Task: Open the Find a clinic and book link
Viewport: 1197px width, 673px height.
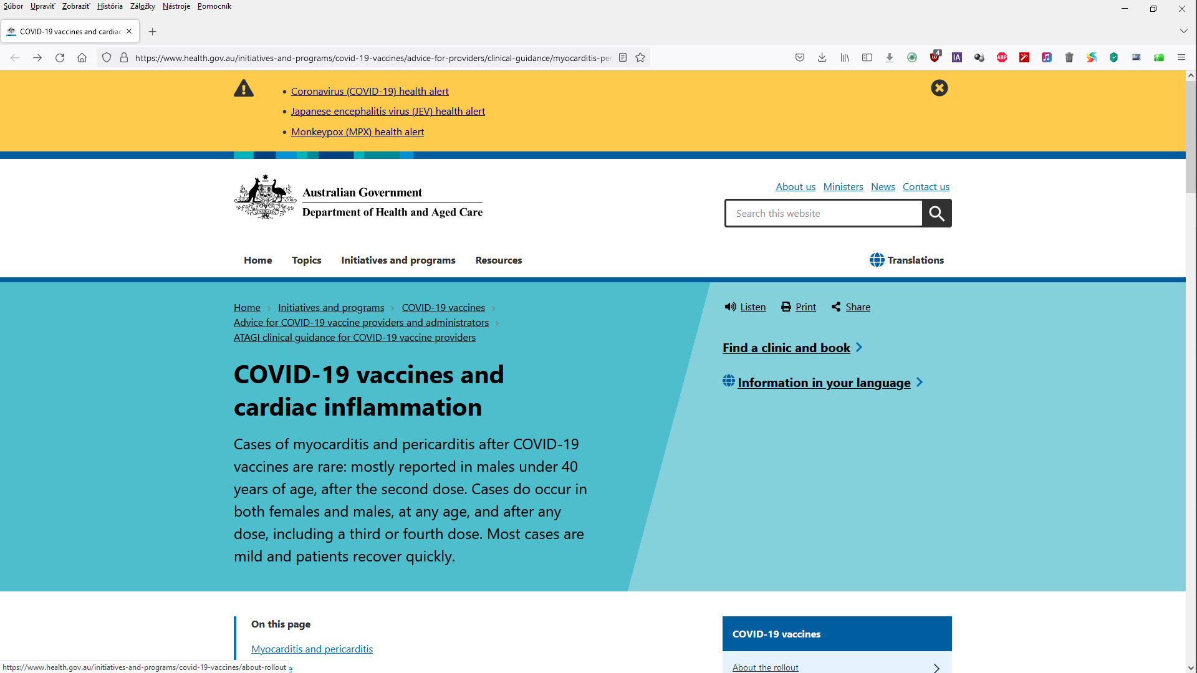Action: point(786,348)
